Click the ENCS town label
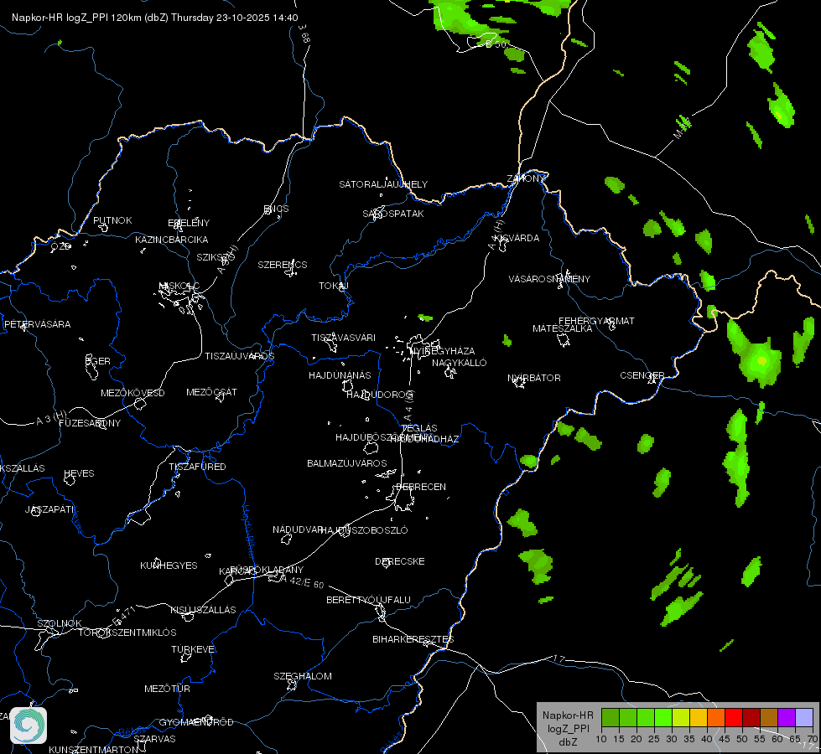 click(276, 209)
